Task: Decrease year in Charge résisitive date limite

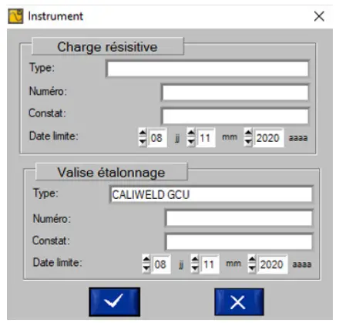Action: [248, 142]
